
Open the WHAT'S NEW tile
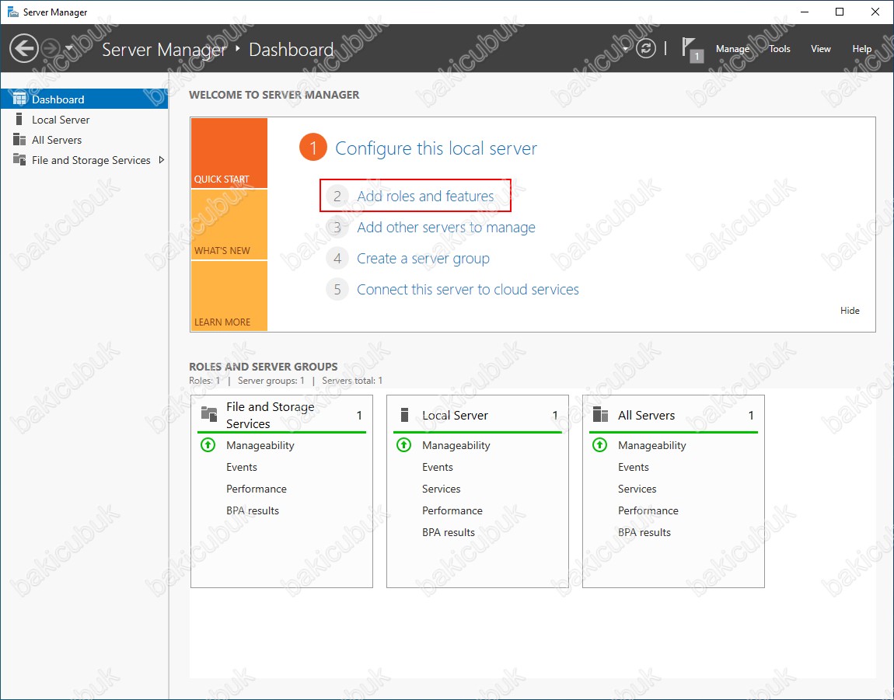coord(229,225)
